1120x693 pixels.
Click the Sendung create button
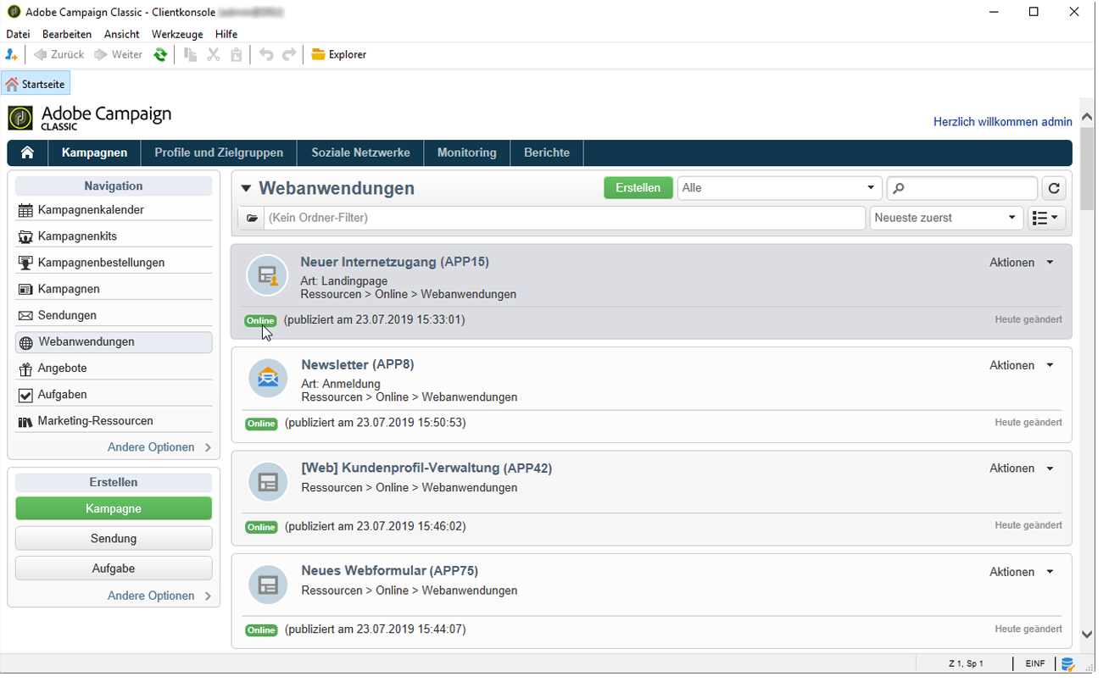(x=114, y=539)
